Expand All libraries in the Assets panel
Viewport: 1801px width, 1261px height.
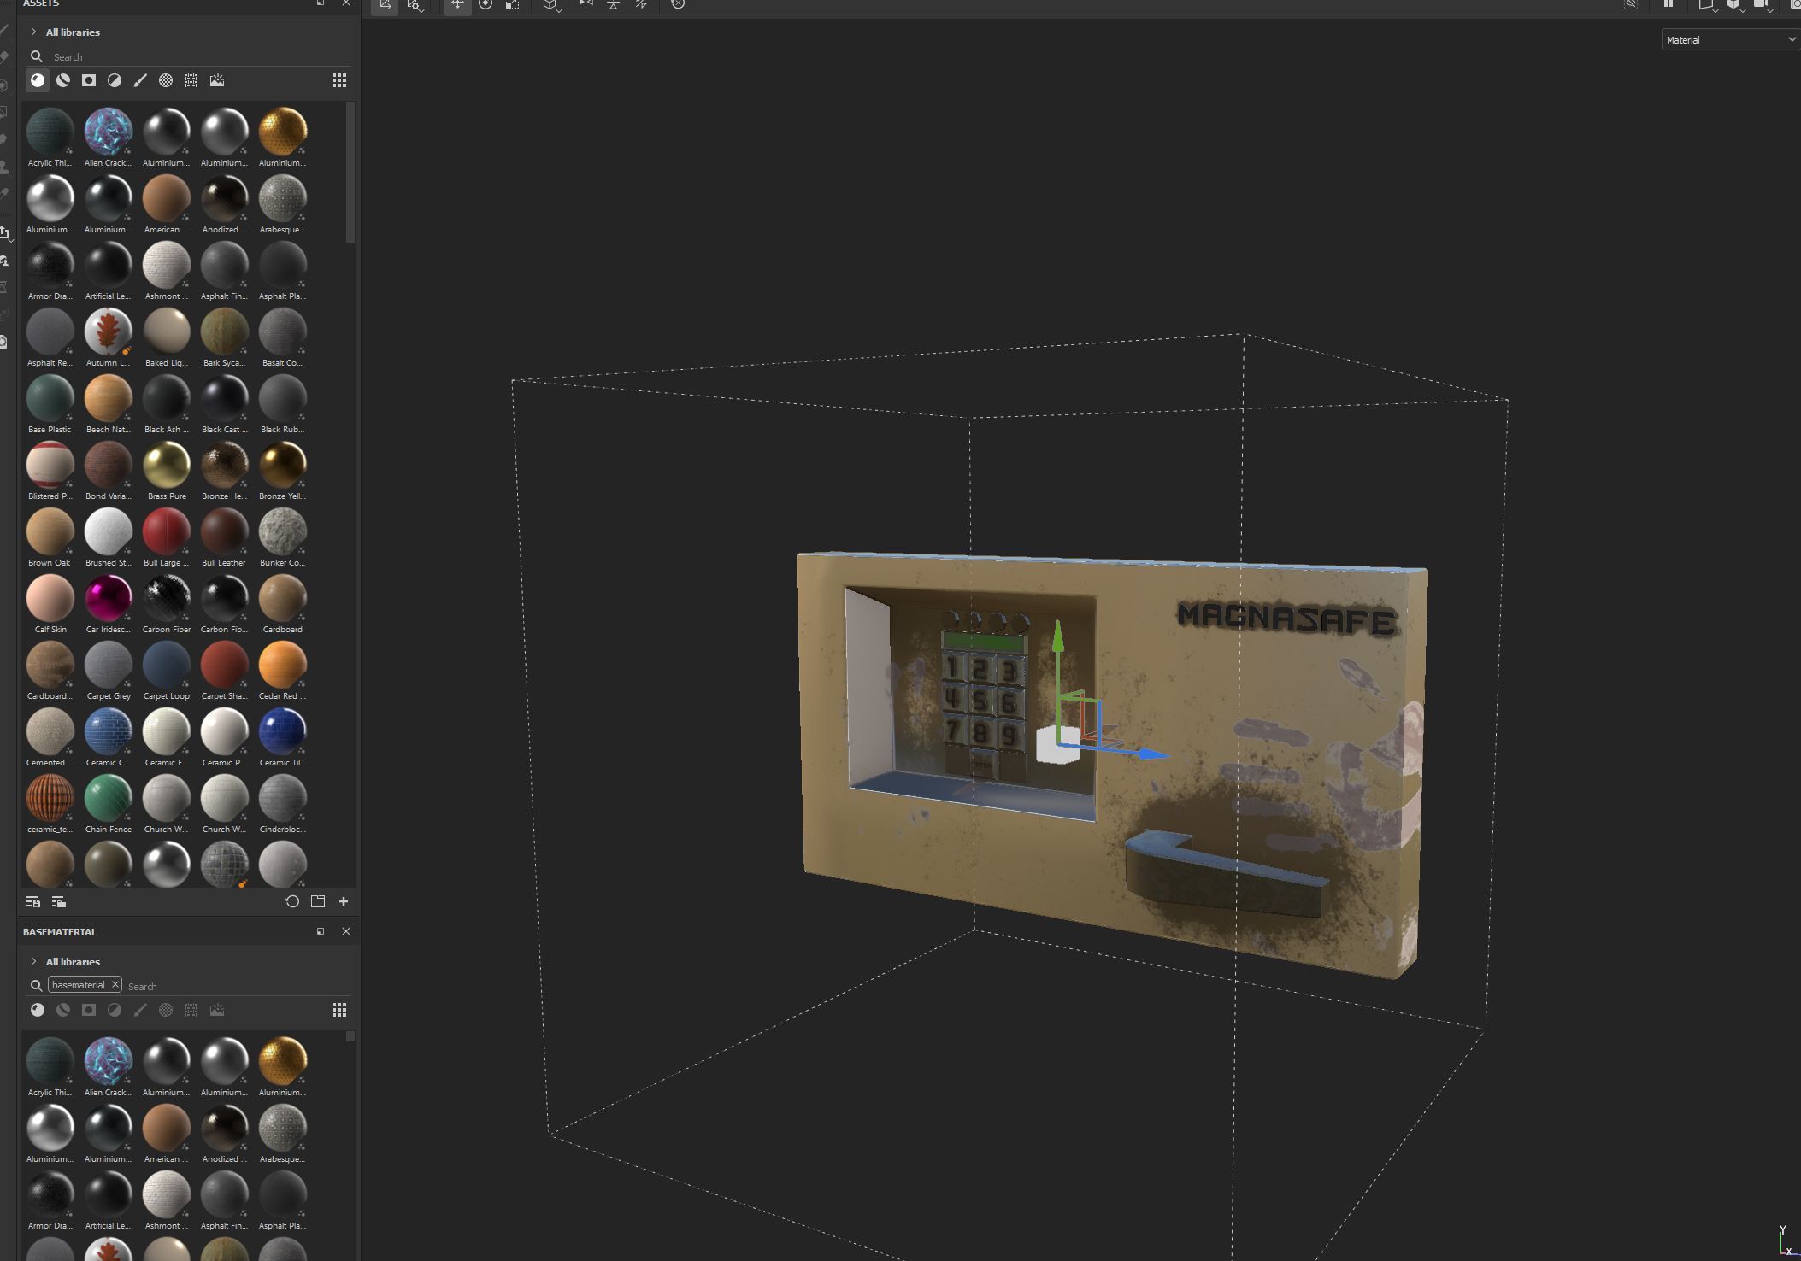(34, 32)
